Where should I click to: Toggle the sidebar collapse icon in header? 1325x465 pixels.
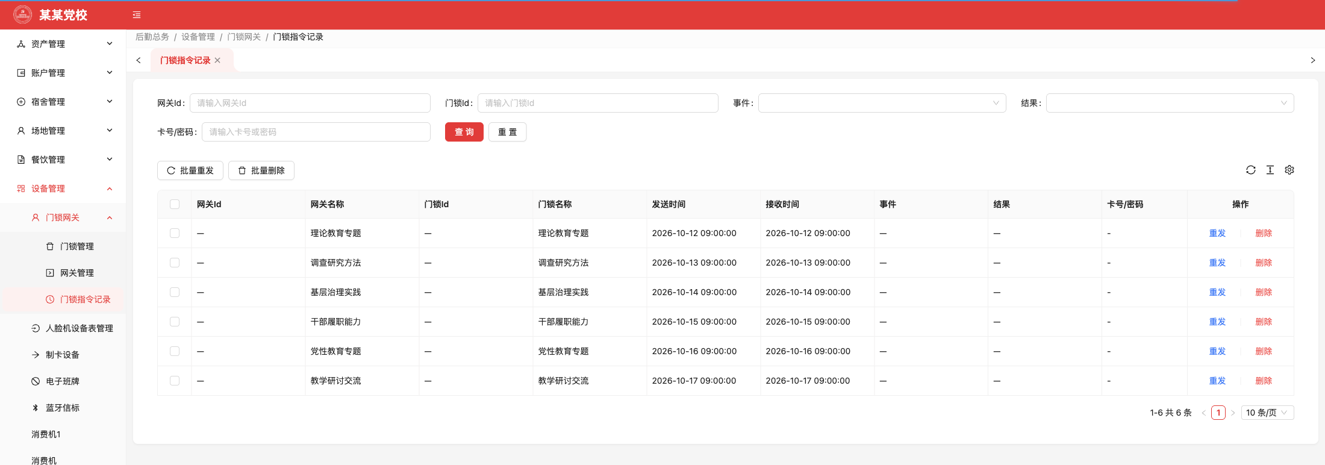click(137, 15)
